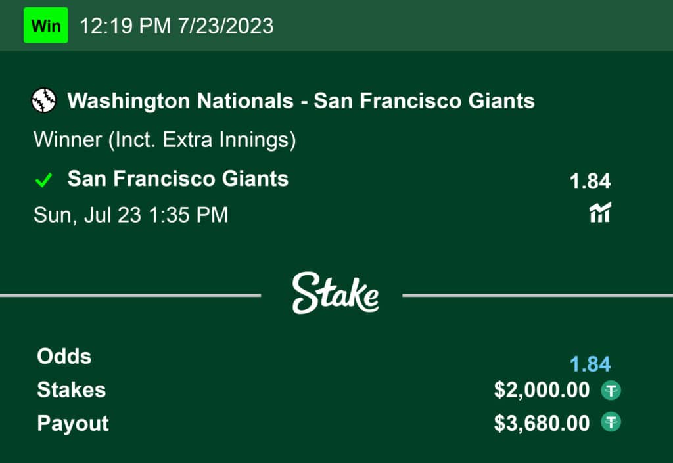Click the $2,000.00 stake amount
673x463 pixels.
coord(542,390)
